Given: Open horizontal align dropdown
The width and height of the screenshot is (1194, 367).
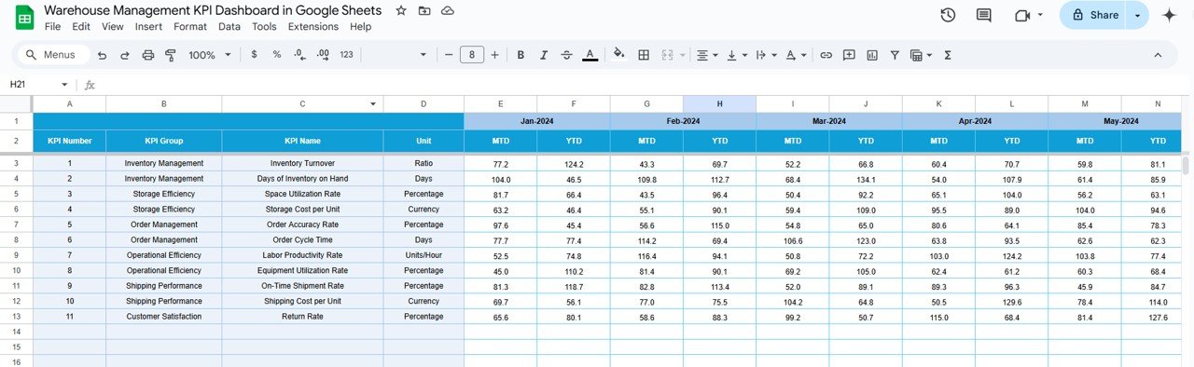Looking at the screenshot, I should coord(708,55).
